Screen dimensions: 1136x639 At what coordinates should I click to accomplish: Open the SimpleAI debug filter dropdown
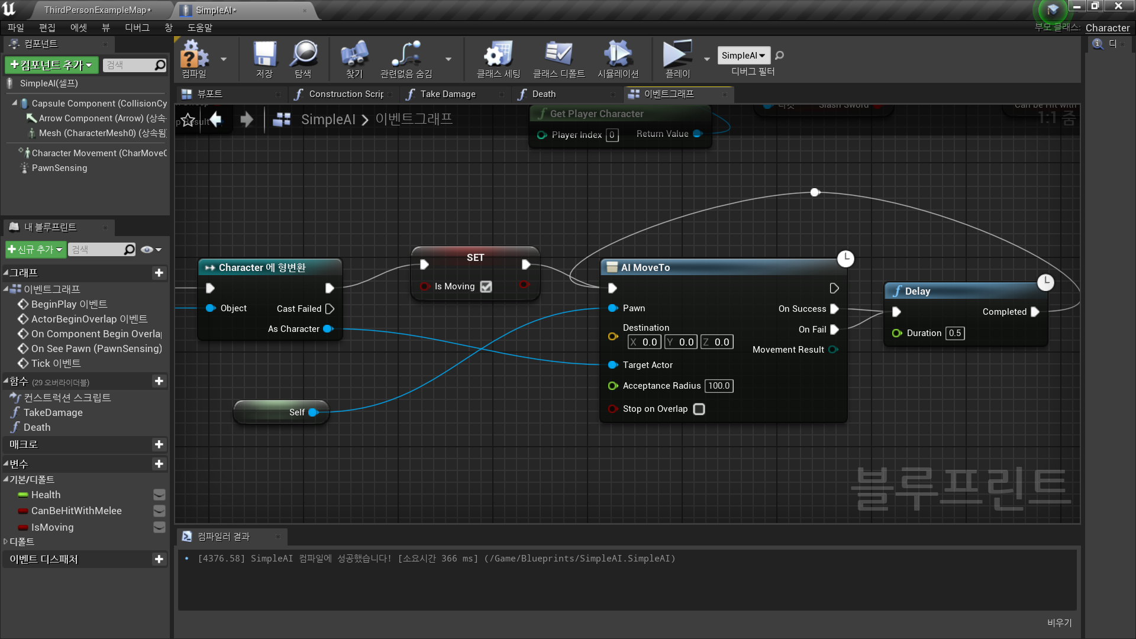coord(744,56)
